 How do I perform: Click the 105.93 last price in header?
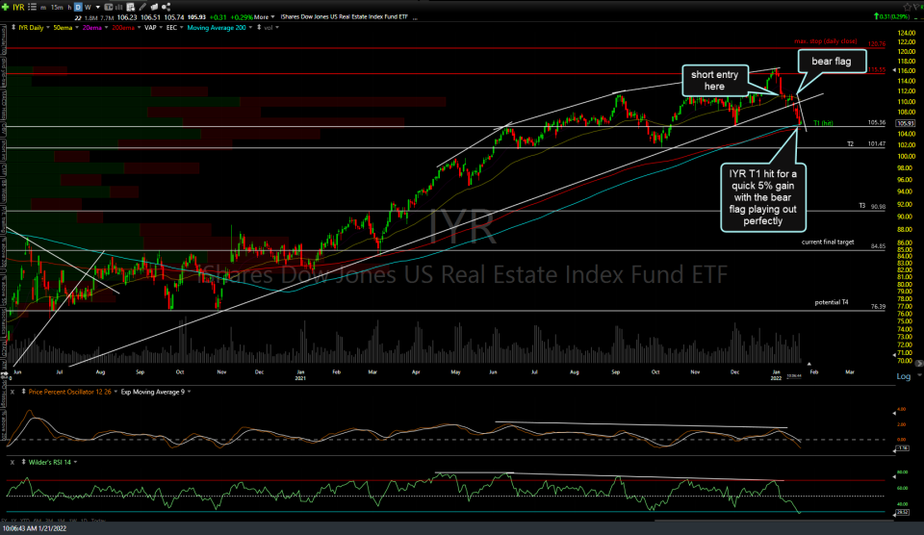[x=196, y=17]
